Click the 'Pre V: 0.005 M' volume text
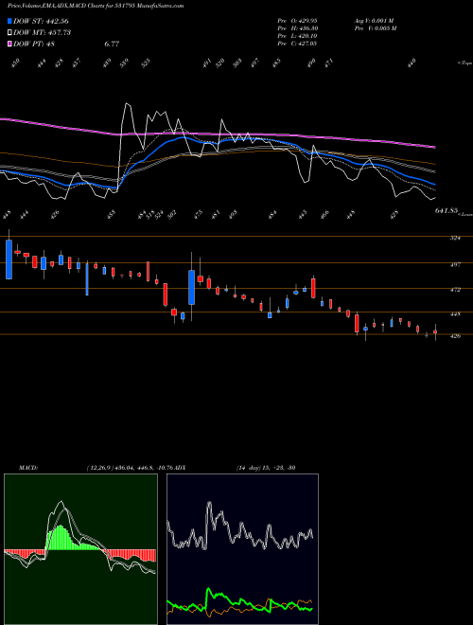The width and height of the screenshot is (473, 625). click(376, 28)
